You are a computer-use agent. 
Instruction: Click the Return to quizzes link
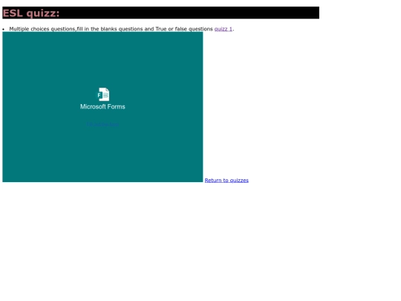point(226,180)
